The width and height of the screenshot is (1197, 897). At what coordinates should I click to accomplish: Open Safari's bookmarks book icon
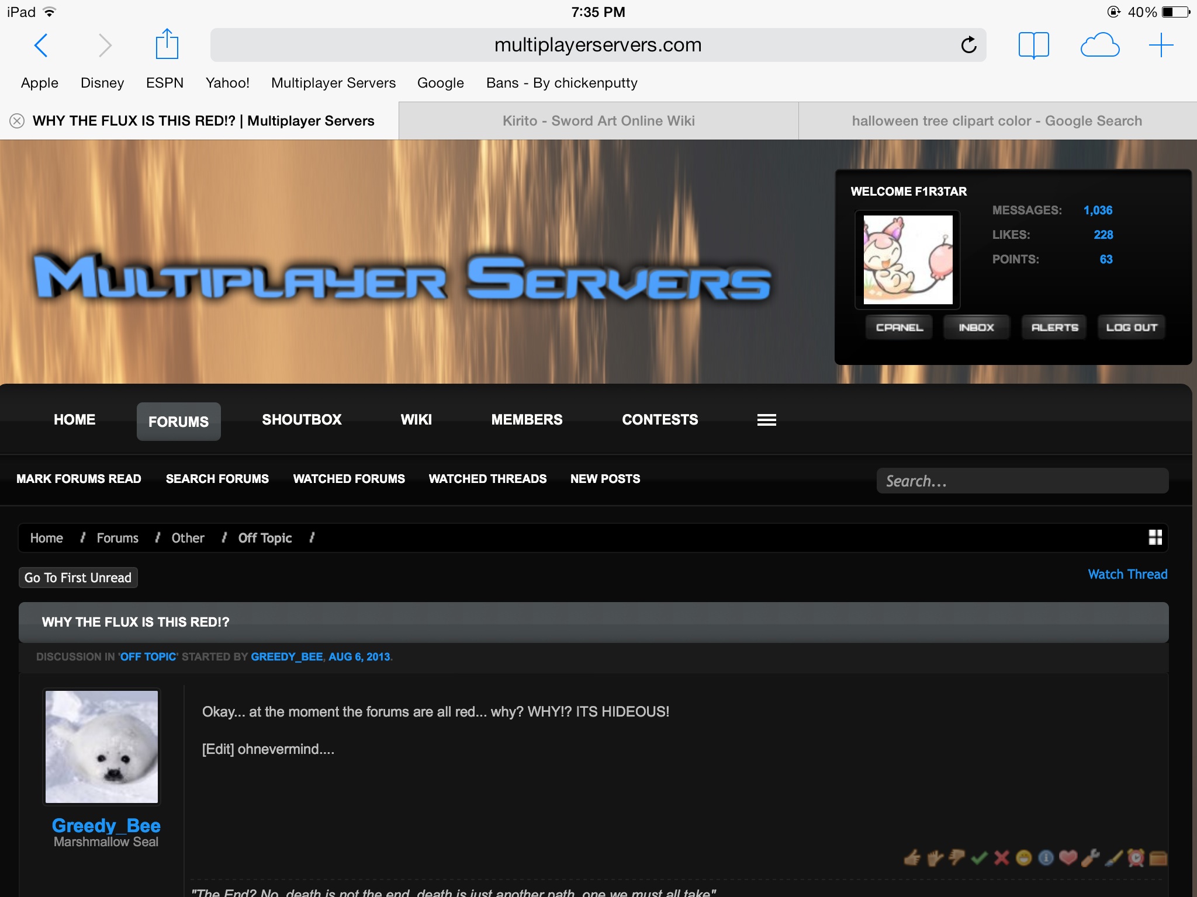1033,45
